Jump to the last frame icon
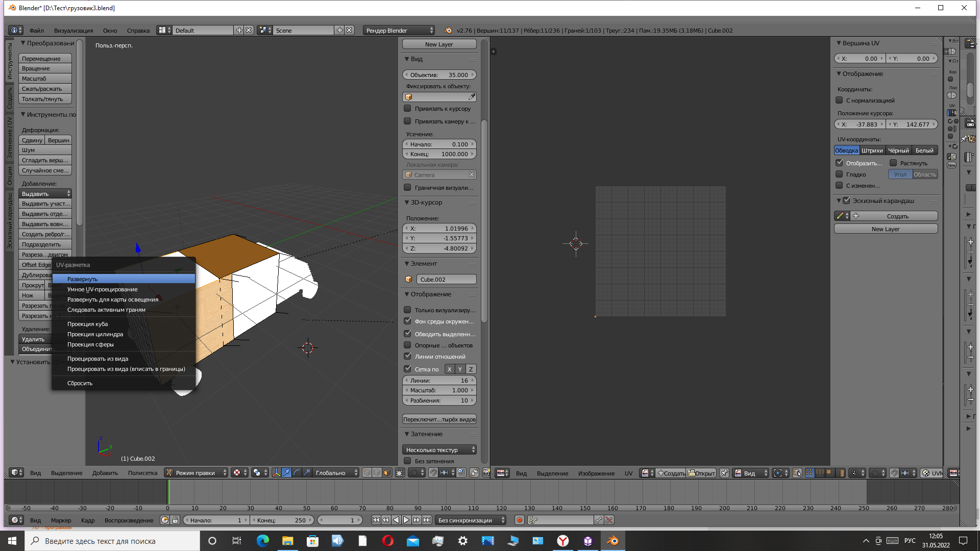The image size is (980, 551). pos(427,520)
